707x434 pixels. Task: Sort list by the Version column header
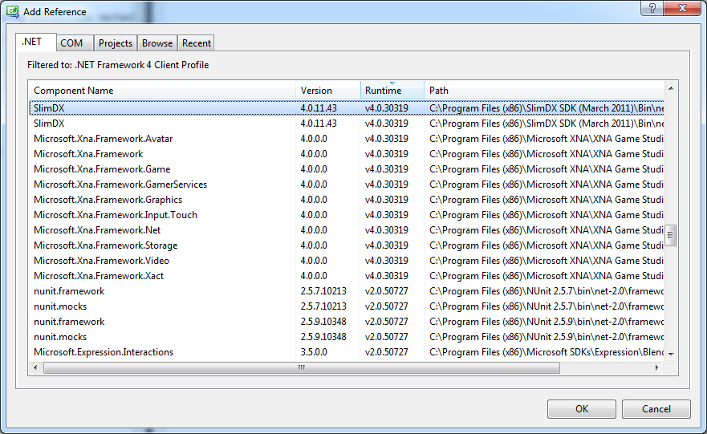[328, 91]
